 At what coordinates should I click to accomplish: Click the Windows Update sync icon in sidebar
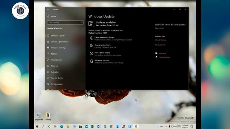point(48,35)
